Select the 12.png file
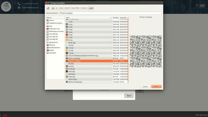The height and width of the screenshot is (117, 208). (x=97, y=51)
